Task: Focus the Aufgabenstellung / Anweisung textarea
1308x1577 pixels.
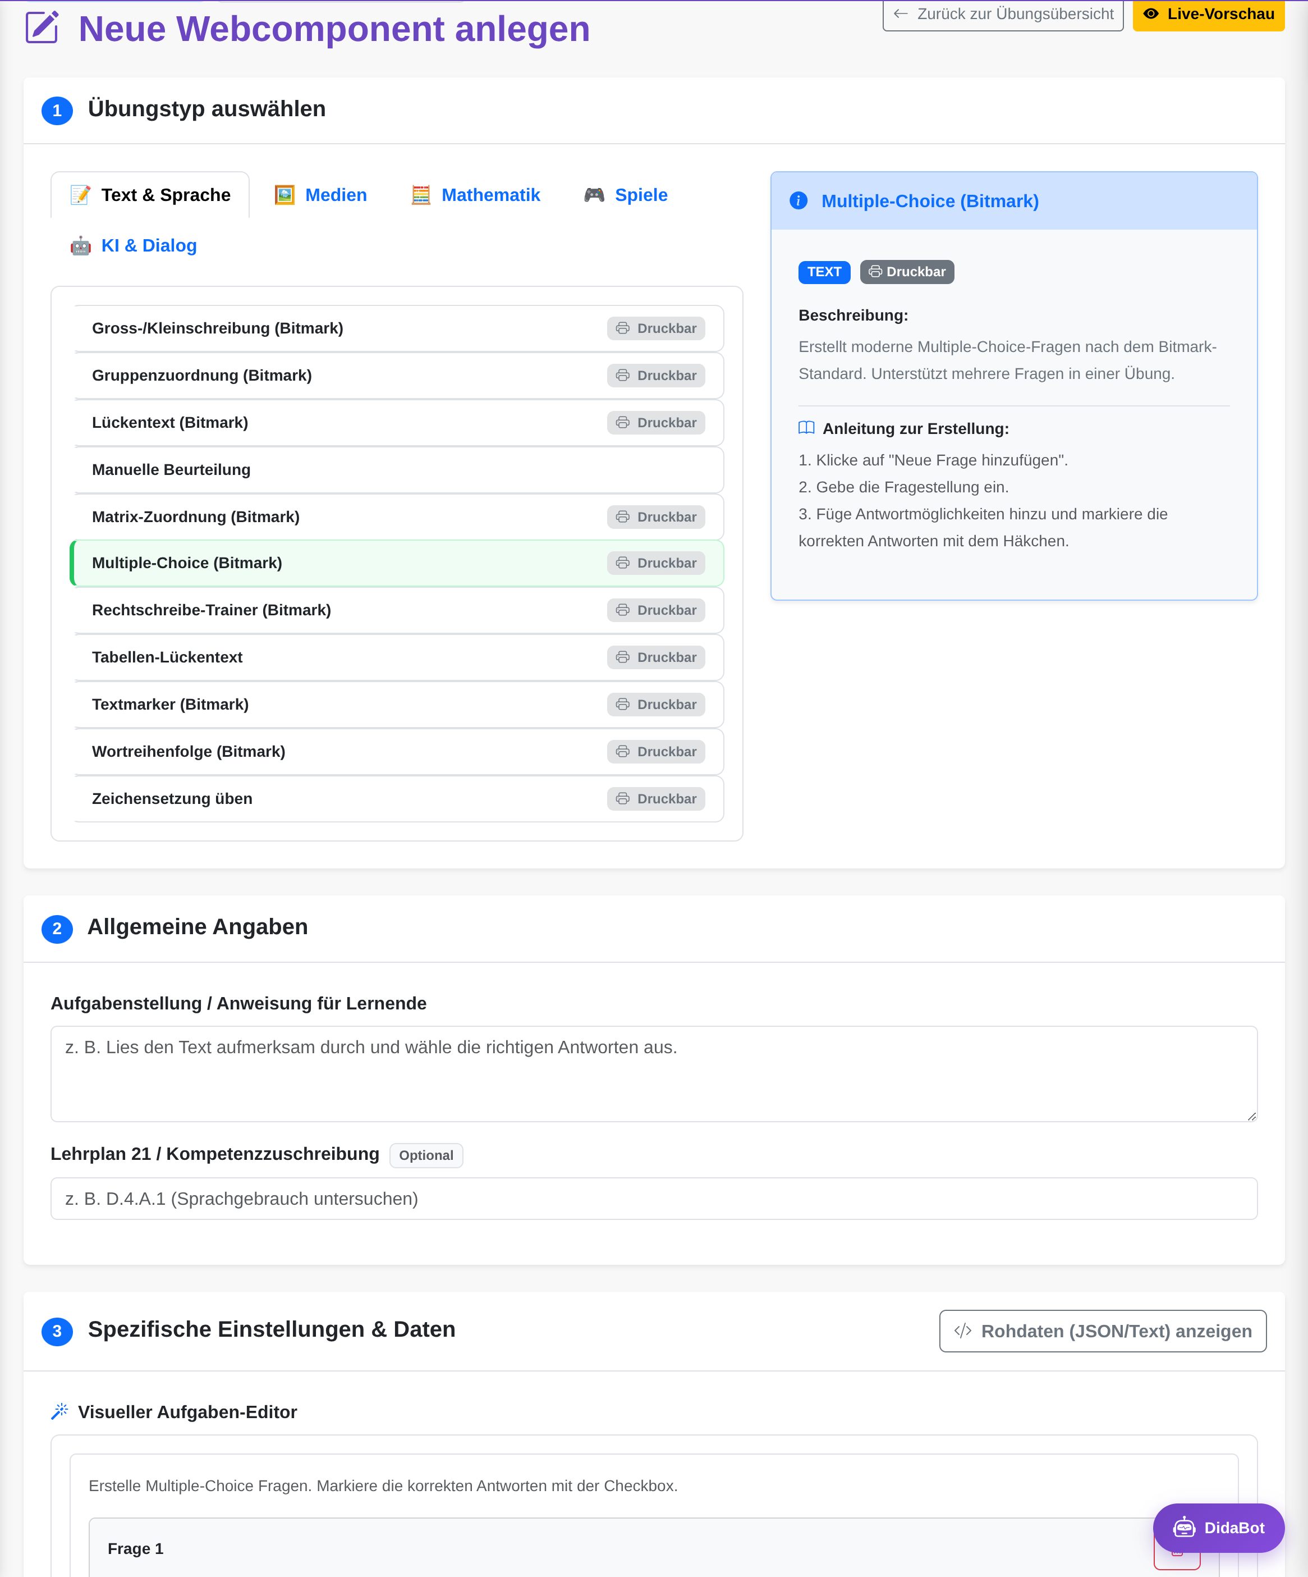Action: (x=654, y=1074)
